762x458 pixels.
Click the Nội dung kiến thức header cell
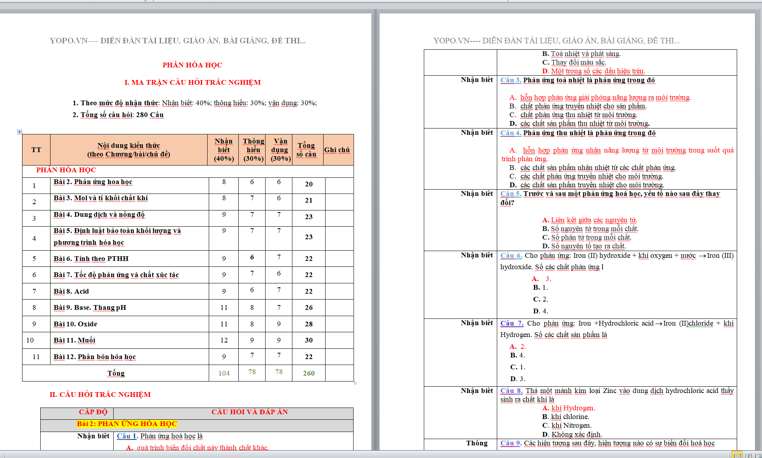(129, 150)
